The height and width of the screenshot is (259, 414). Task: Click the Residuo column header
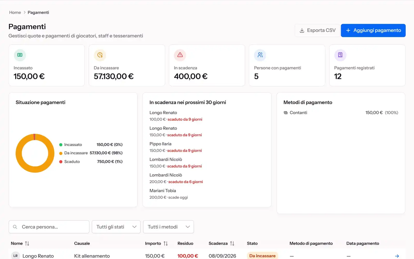185,243
